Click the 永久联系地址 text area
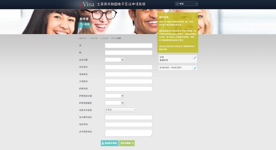The image size is (276, 150). 129,133
